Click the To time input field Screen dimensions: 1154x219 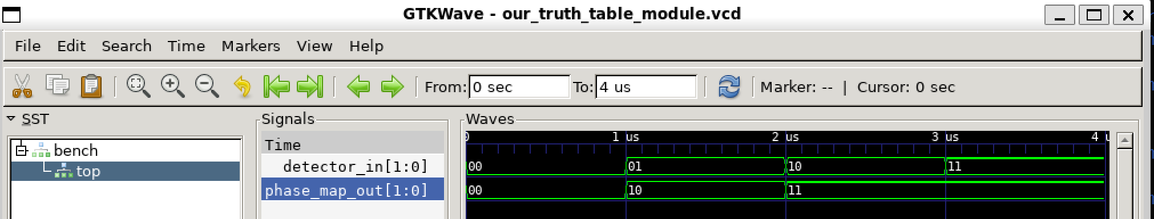coord(645,87)
